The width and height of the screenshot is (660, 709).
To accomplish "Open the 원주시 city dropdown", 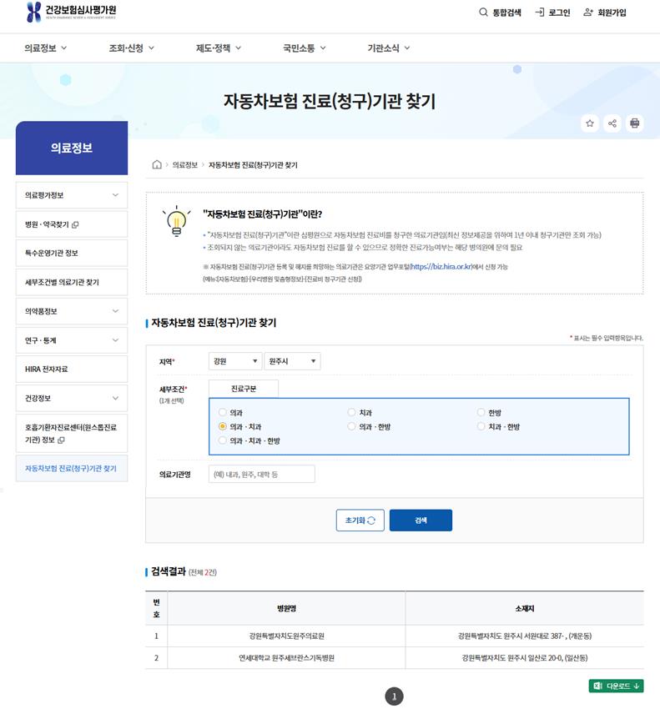I will click(292, 361).
